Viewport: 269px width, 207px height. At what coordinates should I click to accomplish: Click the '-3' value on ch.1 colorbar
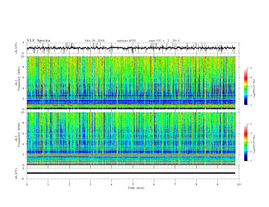click(x=250, y=68)
